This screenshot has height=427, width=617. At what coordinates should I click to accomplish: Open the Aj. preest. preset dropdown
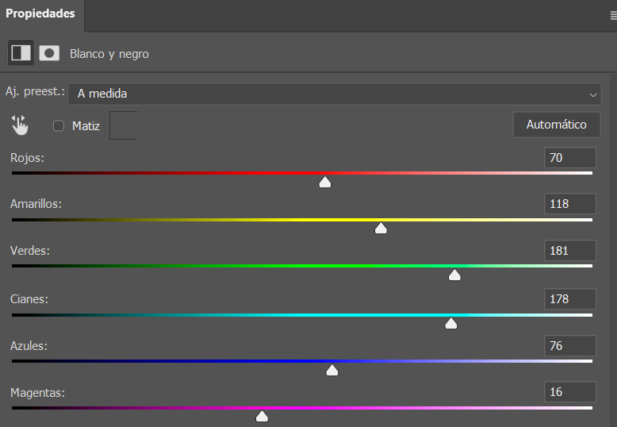point(334,94)
